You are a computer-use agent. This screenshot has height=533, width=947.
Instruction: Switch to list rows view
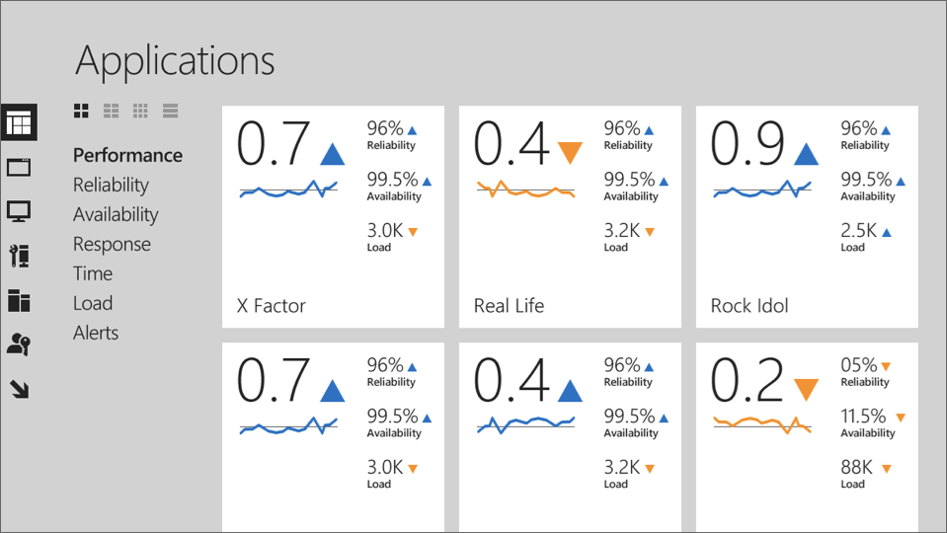[171, 112]
